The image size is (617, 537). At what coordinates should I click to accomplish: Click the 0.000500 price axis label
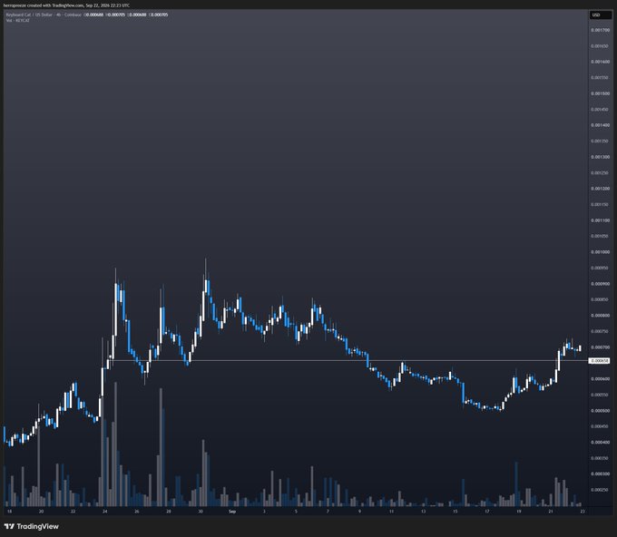click(x=600, y=411)
